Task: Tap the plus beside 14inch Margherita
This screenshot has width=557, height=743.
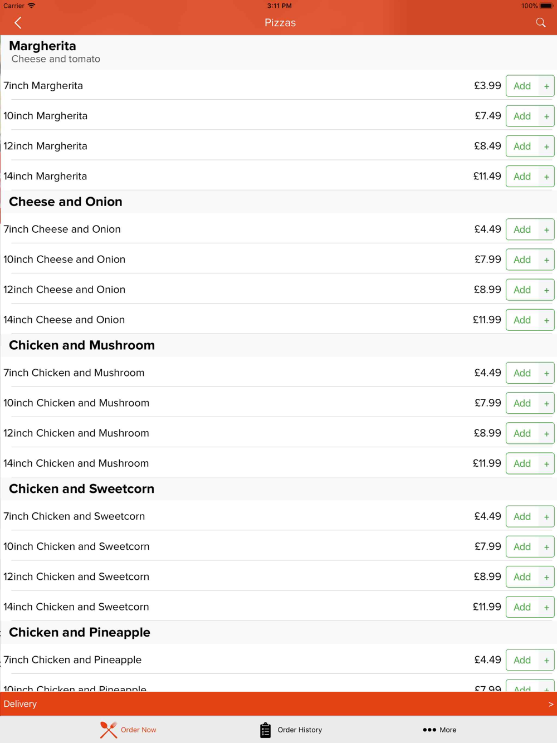Action: [x=546, y=177]
